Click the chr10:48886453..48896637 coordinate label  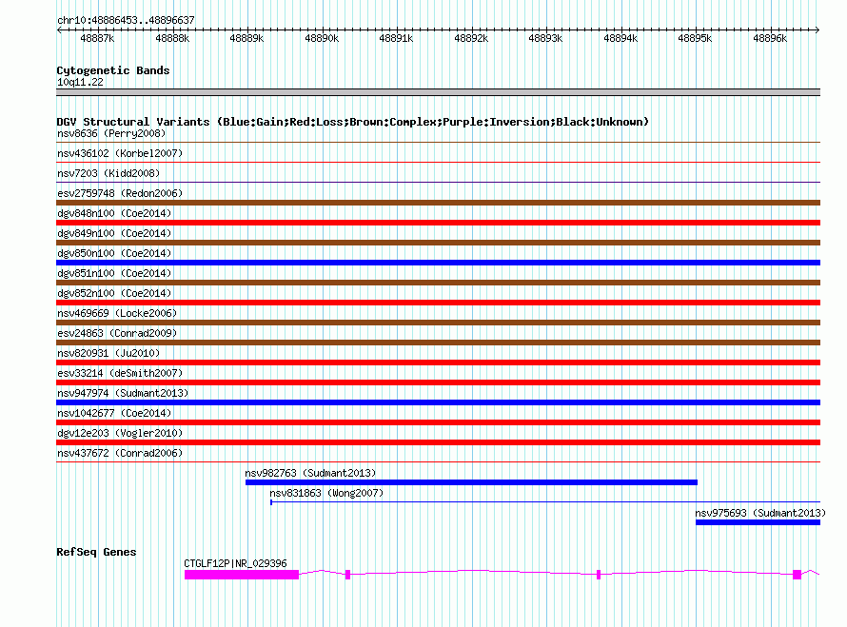126,20
